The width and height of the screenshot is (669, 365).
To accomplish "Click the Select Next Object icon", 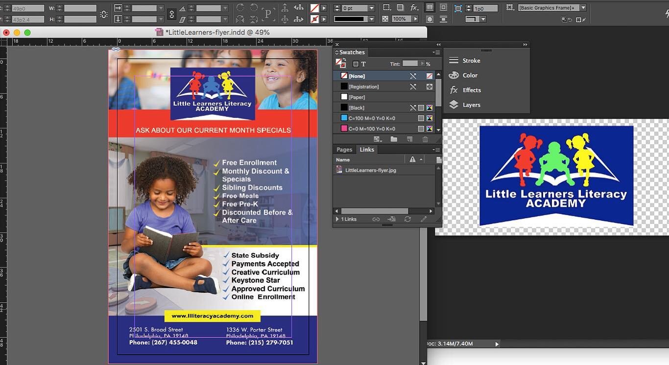I will 298,20.
